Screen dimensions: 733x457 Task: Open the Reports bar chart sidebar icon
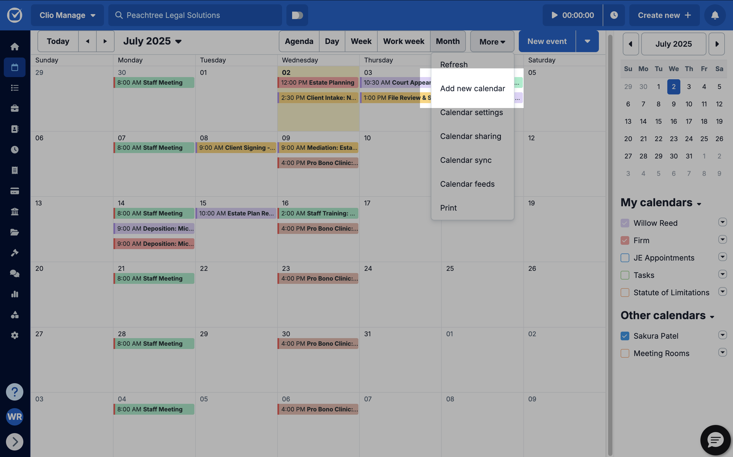point(14,294)
